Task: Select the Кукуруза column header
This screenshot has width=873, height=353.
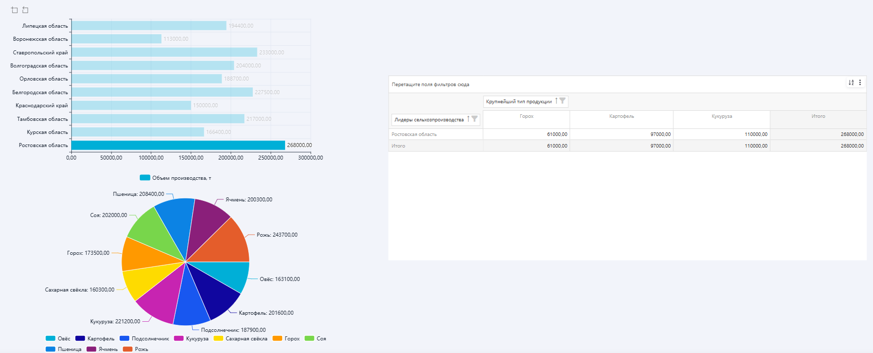Action: pyautogui.click(x=721, y=116)
